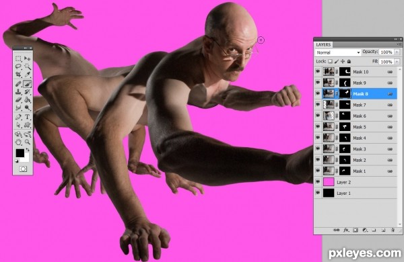
Task: Toggle visibility of Layer 2
Action: [318, 182]
